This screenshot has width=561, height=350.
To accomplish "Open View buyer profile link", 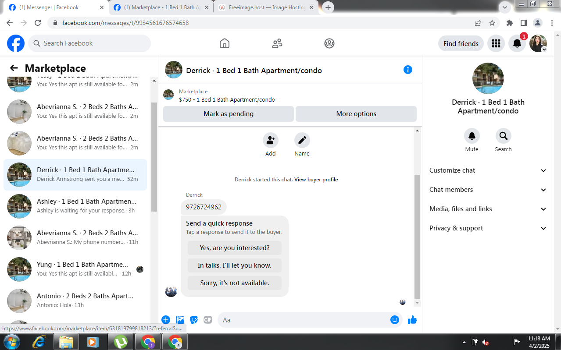I will (x=316, y=180).
